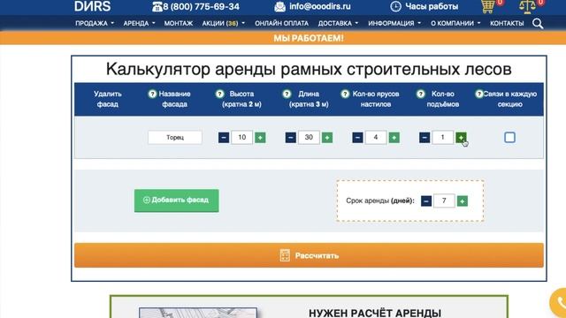Decrease Высота with the minus button

[x=224, y=138]
